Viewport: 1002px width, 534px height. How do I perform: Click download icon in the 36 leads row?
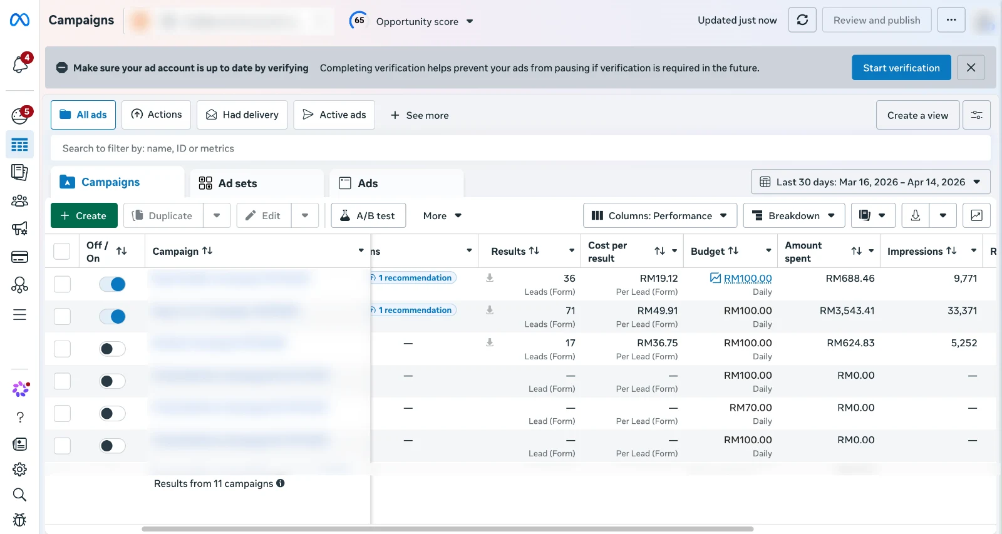tap(490, 278)
